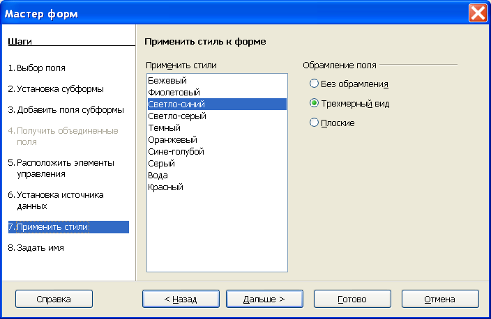491x319 pixels.
Task: Go to step '2. Установка субформы'
Action: pyautogui.click(x=56, y=89)
